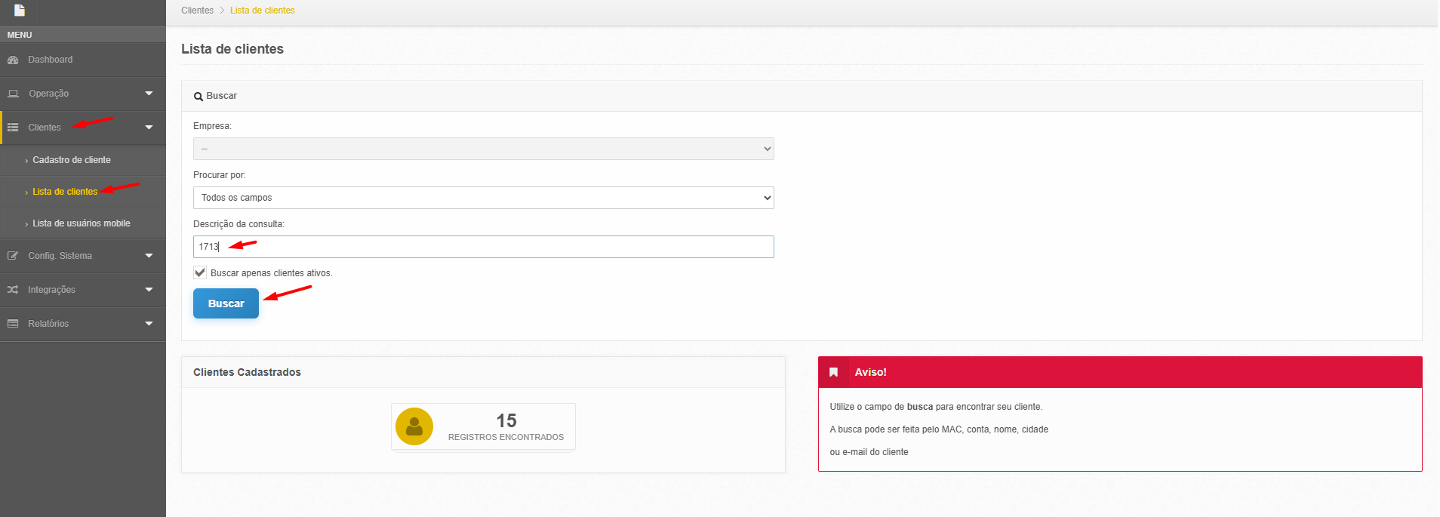Viewport: 1440px width, 517px height.
Task: Click the Clientes breadcrumb link
Action: coord(197,11)
